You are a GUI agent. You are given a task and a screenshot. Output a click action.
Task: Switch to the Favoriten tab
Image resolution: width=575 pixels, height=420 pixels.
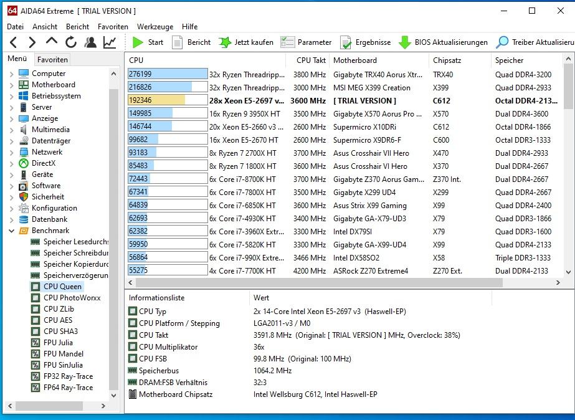(52, 59)
